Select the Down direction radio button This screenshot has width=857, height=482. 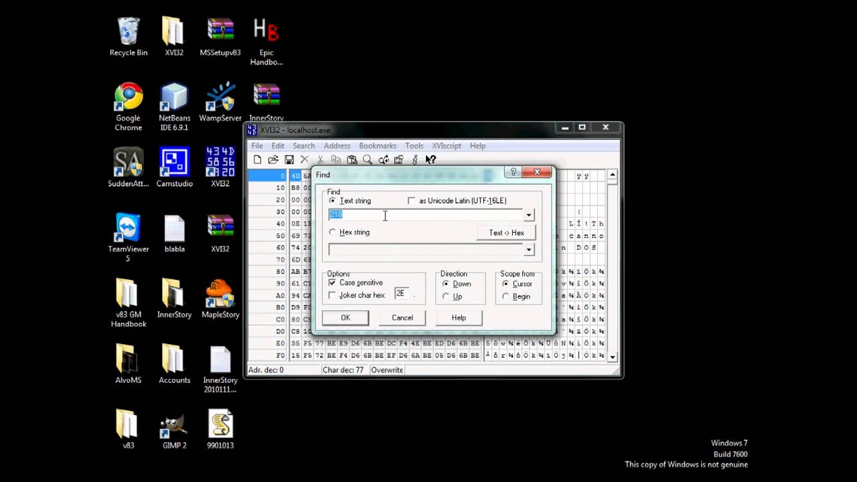(446, 284)
